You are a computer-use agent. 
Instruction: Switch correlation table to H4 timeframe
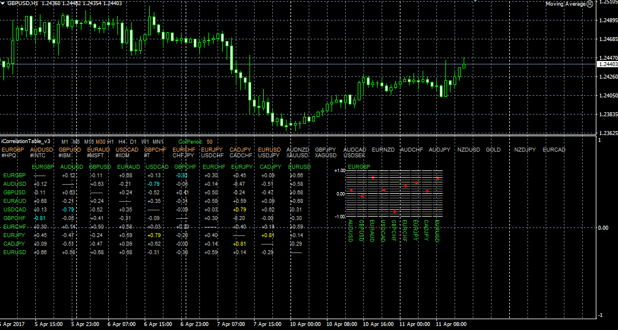coord(122,141)
